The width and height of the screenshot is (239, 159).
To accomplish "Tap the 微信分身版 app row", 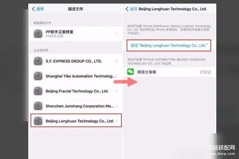I will point(169,72).
